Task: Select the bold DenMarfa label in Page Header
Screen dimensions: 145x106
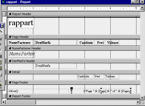Action: (56, 43)
